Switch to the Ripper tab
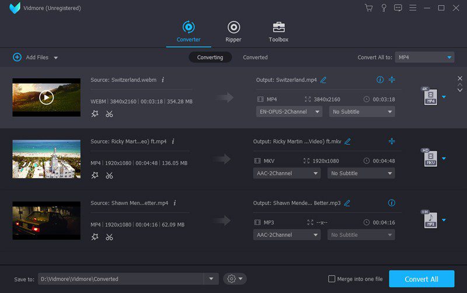The image size is (467, 293). (x=233, y=32)
